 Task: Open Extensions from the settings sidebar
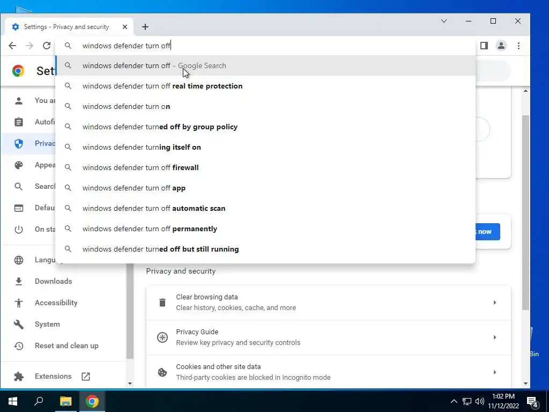(x=53, y=376)
